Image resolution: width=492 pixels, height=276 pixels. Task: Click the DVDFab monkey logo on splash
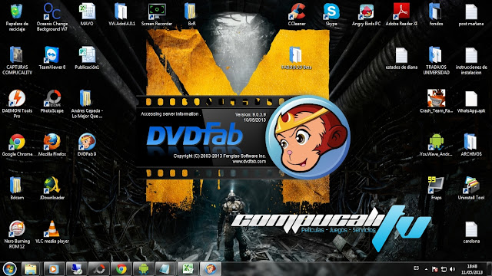click(307, 137)
